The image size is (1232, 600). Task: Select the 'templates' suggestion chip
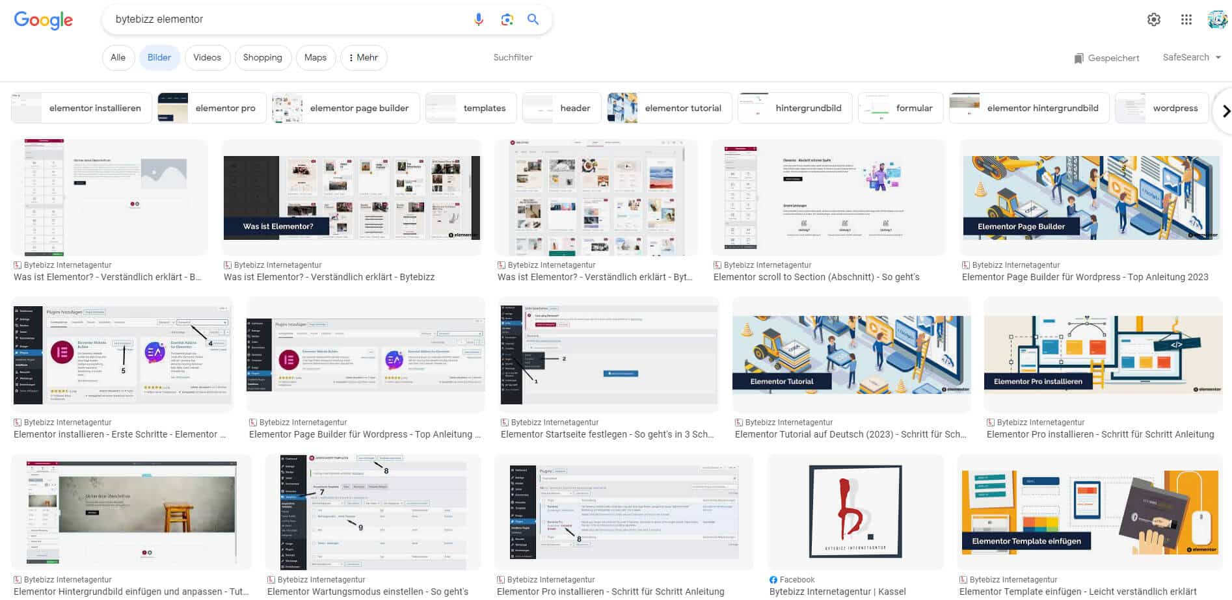(470, 108)
